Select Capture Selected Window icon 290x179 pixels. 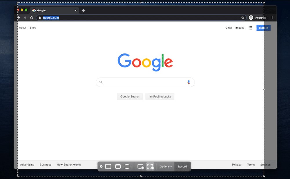tap(118, 167)
